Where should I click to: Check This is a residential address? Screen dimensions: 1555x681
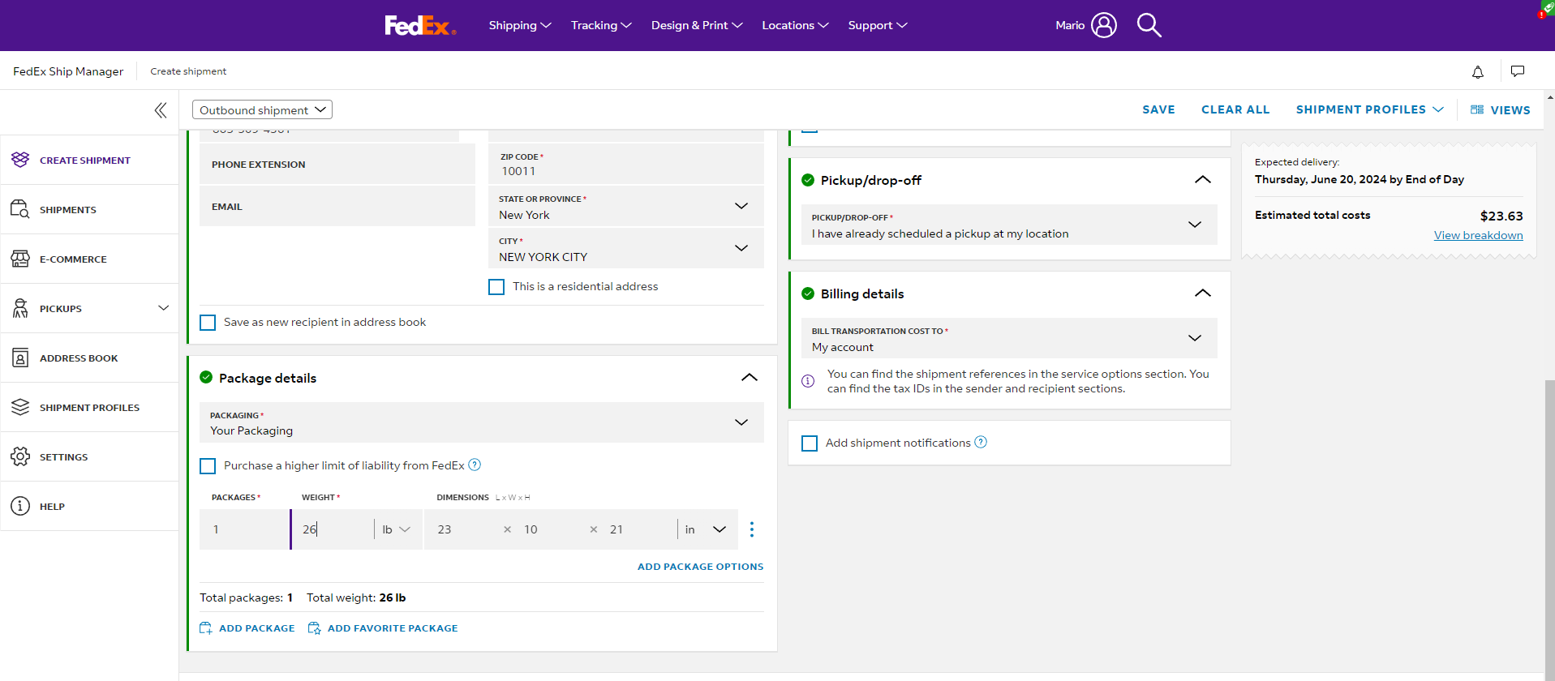click(496, 287)
